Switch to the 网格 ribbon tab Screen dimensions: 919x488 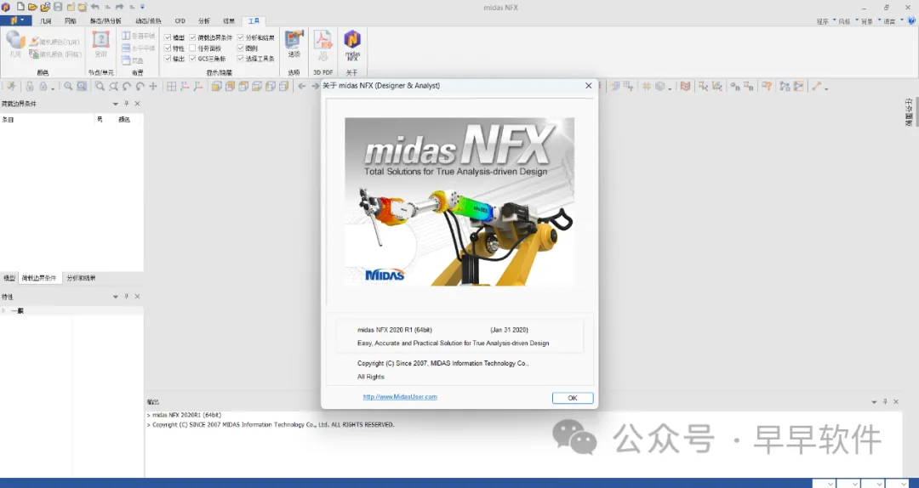point(71,21)
